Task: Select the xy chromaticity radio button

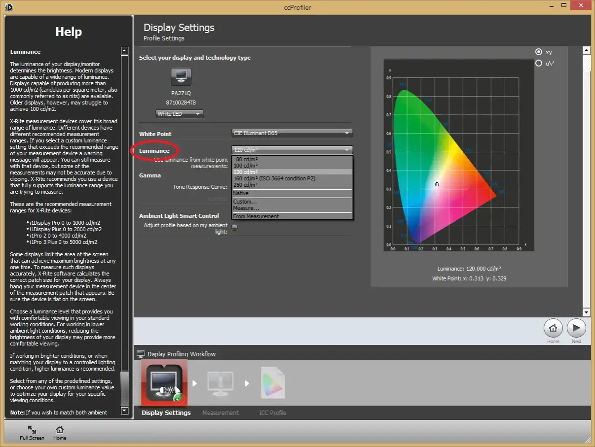Action: tap(539, 52)
